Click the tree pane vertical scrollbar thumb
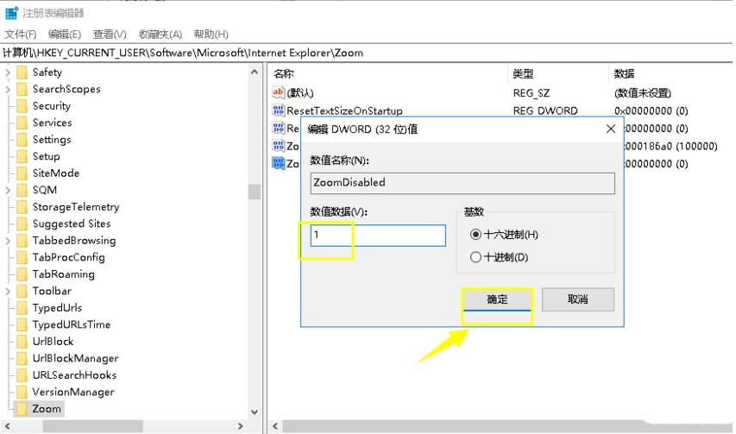 coord(255,192)
